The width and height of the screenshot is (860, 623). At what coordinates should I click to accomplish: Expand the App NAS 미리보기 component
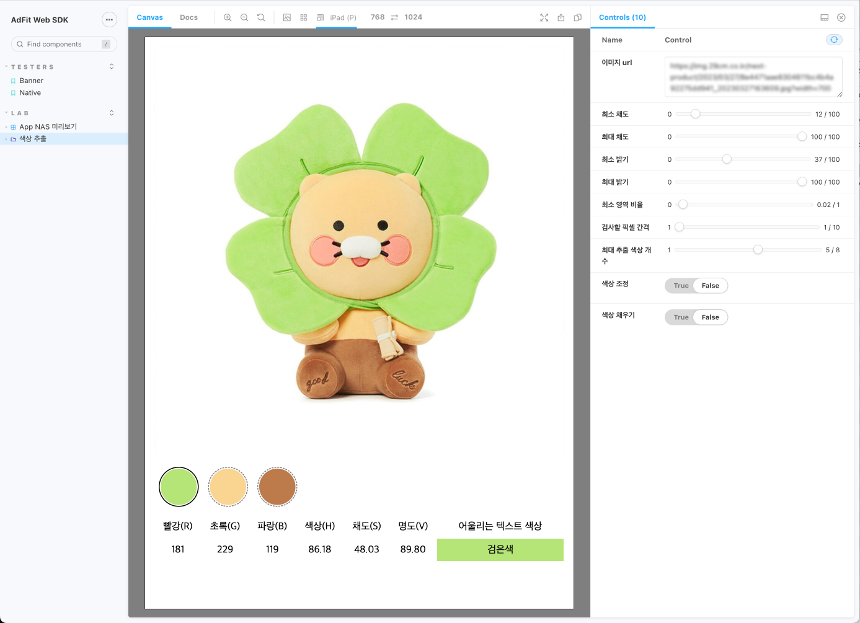pos(48,127)
